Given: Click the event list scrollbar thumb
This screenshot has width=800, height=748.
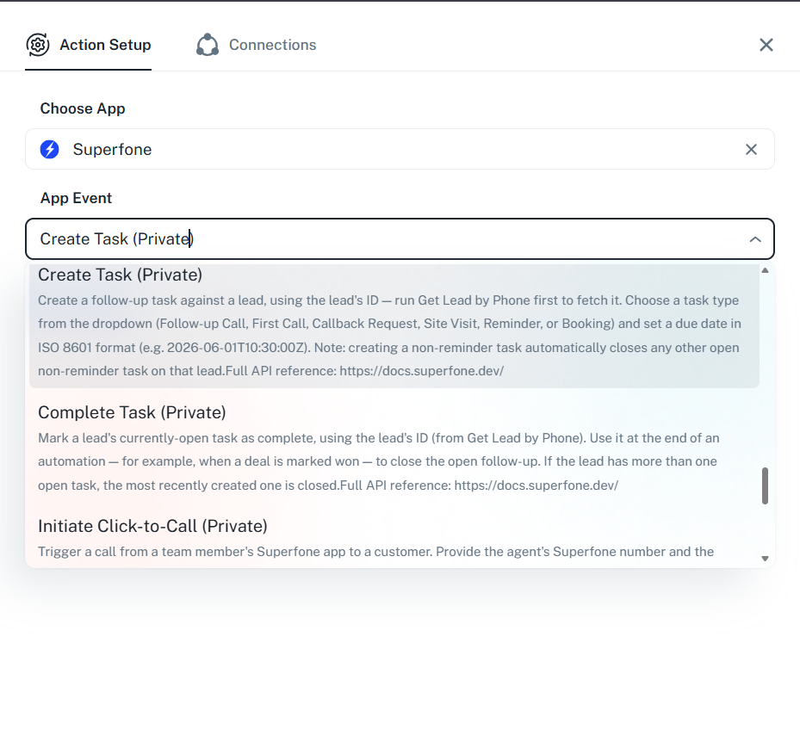Looking at the screenshot, I should point(765,486).
